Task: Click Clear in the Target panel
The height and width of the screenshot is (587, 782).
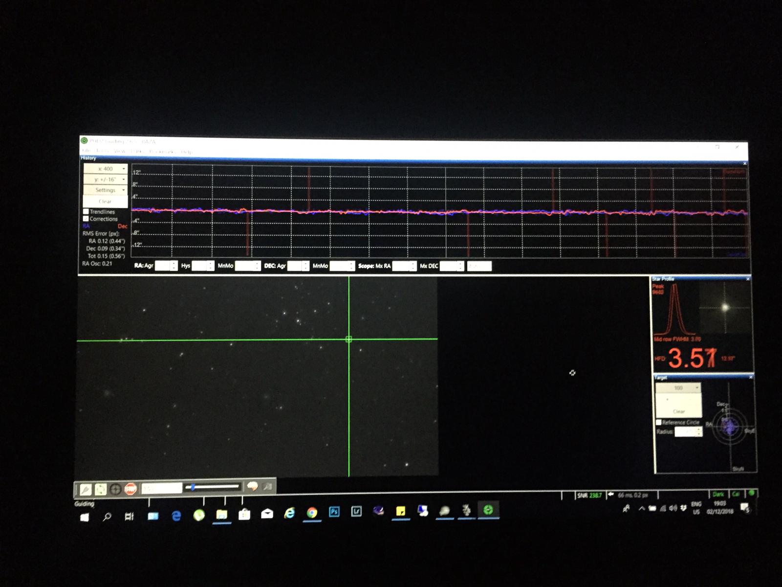Action: pyautogui.click(x=678, y=411)
